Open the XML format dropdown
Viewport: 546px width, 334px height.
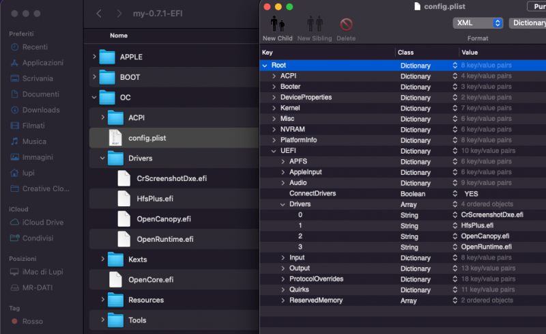pos(478,23)
